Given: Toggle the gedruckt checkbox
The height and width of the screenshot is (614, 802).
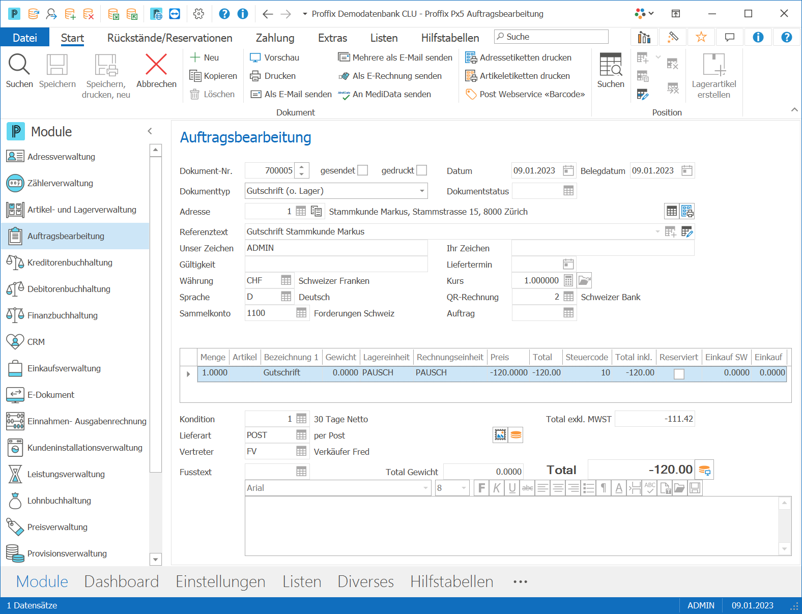Looking at the screenshot, I should pyautogui.click(x=422, y=170).
